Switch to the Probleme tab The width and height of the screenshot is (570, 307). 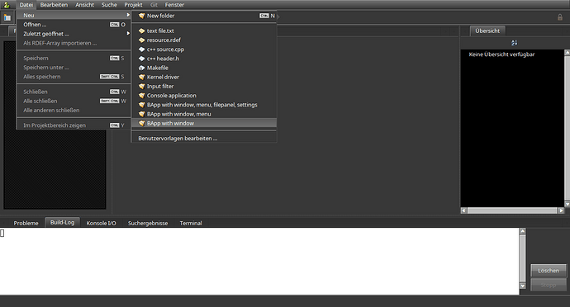click(x=26, y=223)
